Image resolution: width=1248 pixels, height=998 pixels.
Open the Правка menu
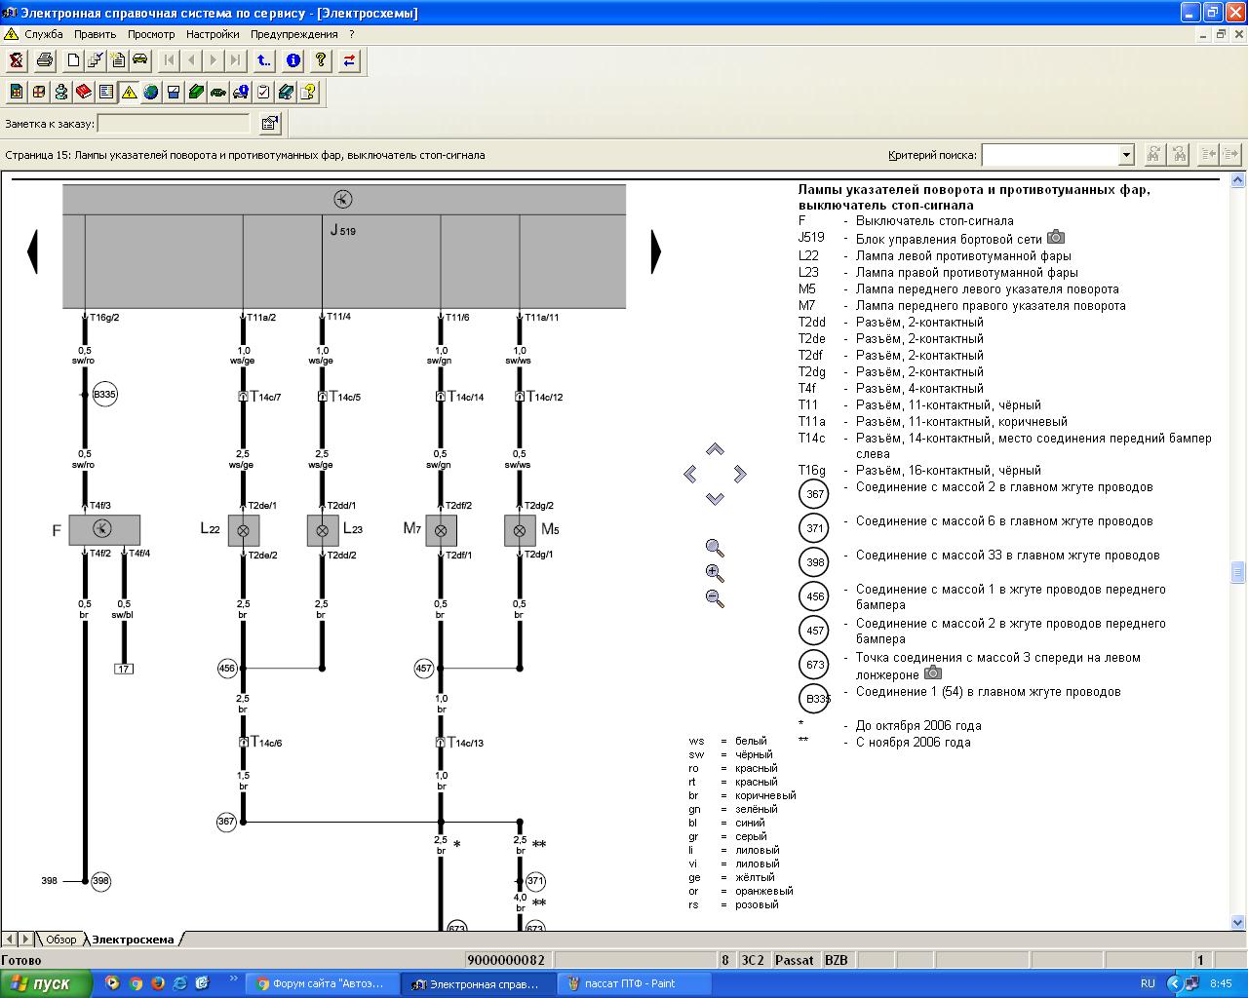(x=95, y=34)
